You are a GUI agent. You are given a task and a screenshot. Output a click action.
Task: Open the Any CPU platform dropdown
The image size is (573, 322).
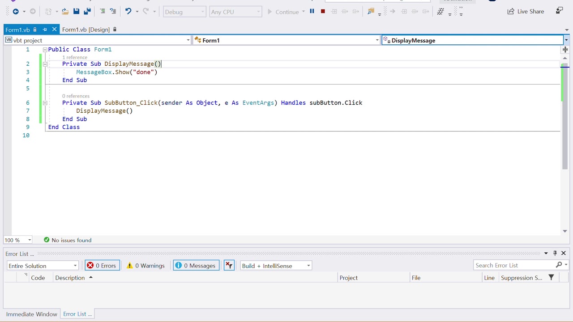point(235,12)
